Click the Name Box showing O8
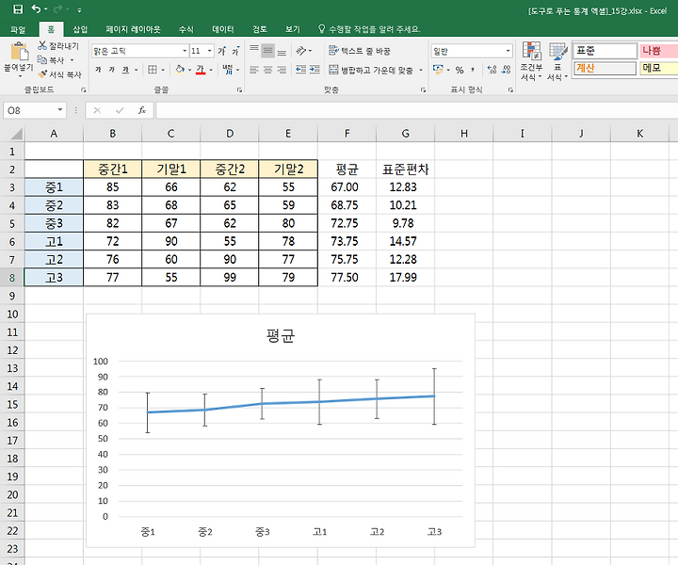 [x=30, y=110]
